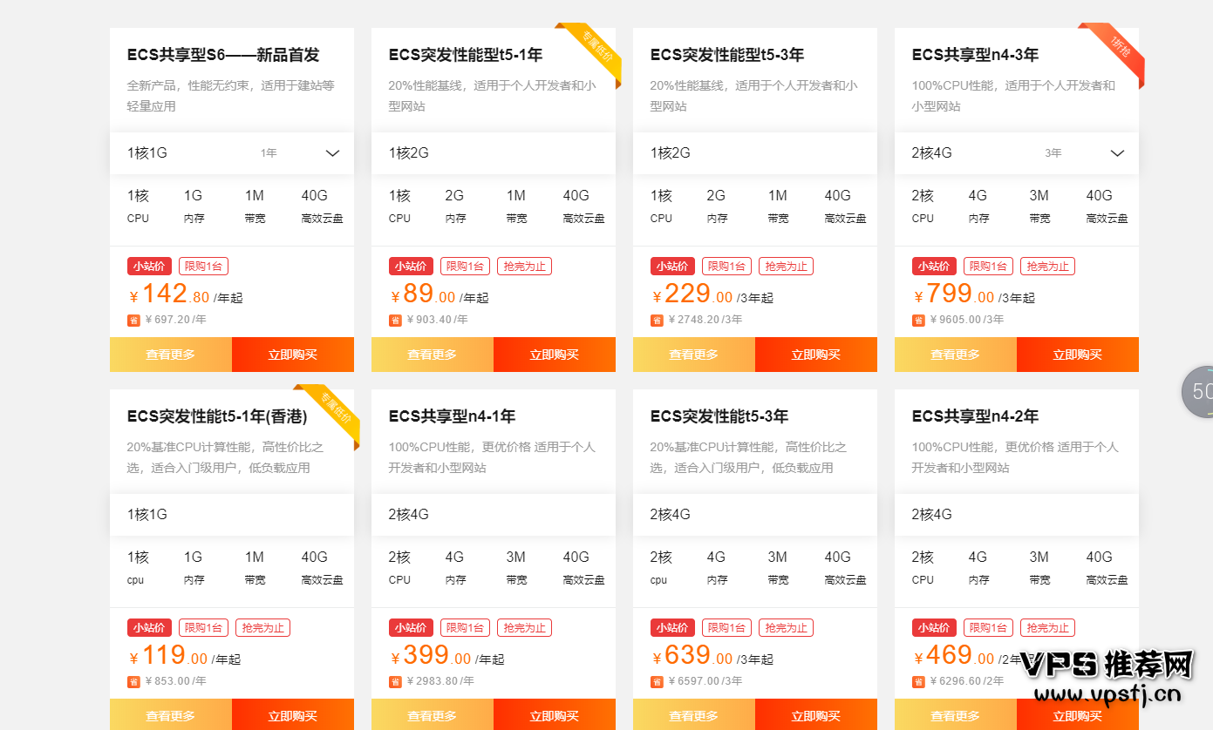This screenshot has width=1213, height=730.
Task: Click 抢完为止 tag above ¥799.00
Action: coord(1047,267)
